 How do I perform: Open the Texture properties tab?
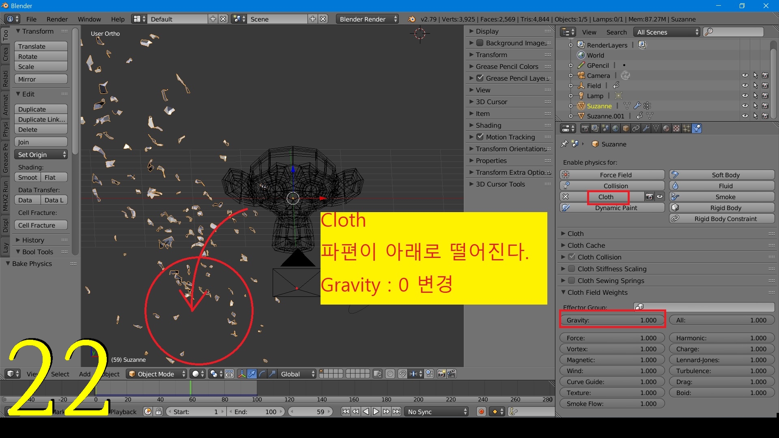click(x=676, y=129)
